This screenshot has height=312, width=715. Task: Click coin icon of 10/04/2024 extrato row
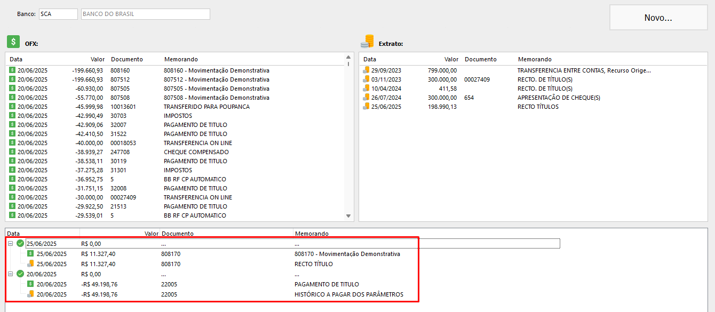(x=366, y=89)
